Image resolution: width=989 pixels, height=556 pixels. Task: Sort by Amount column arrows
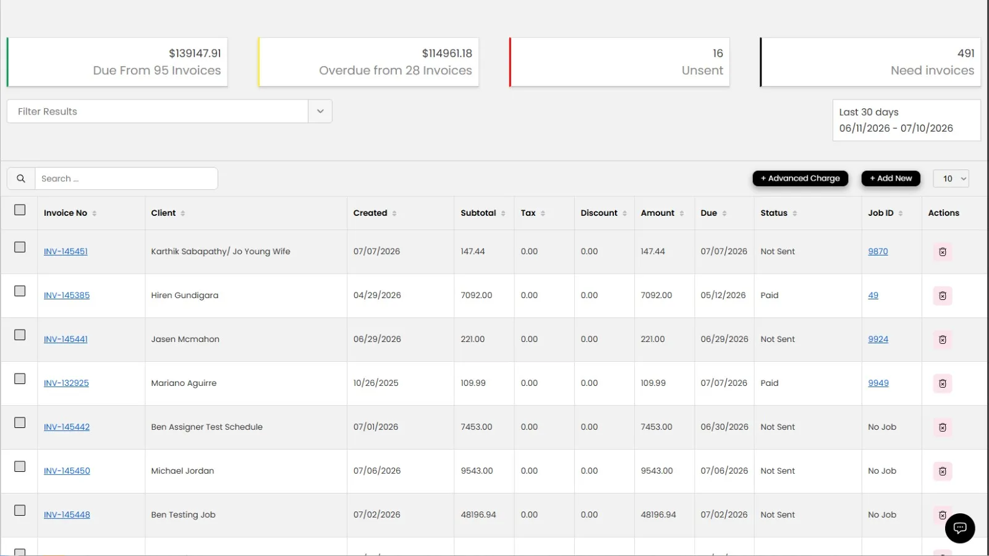point(682,213)
